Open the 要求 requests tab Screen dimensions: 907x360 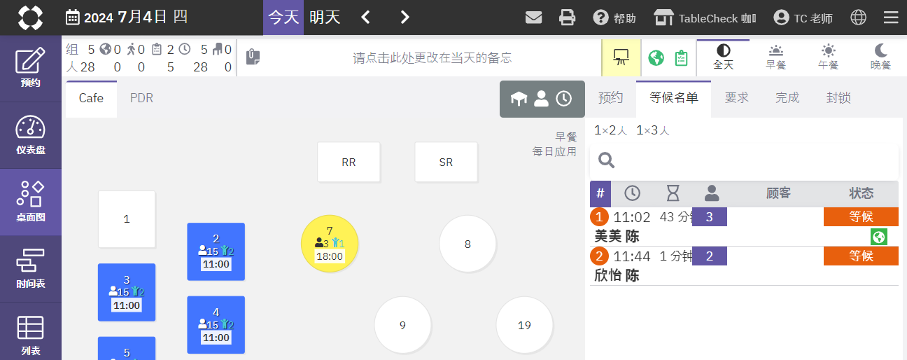tap(736, 99)
